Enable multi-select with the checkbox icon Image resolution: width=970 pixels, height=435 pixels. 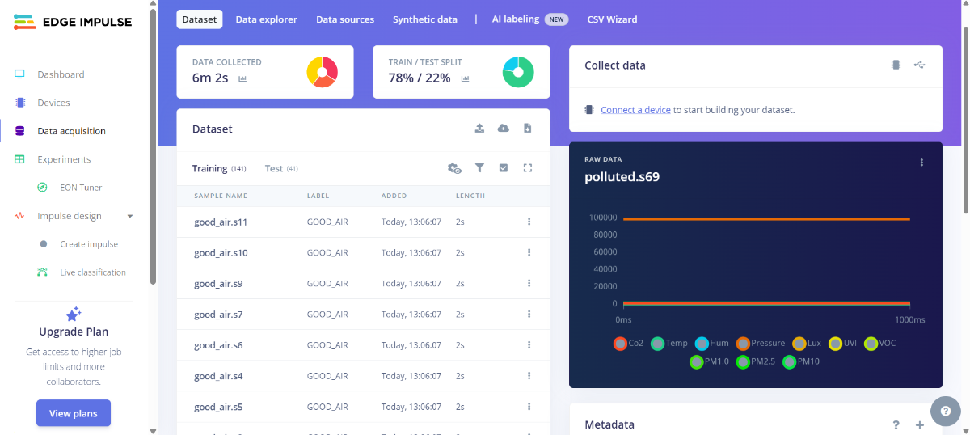(x=504, y=168)
